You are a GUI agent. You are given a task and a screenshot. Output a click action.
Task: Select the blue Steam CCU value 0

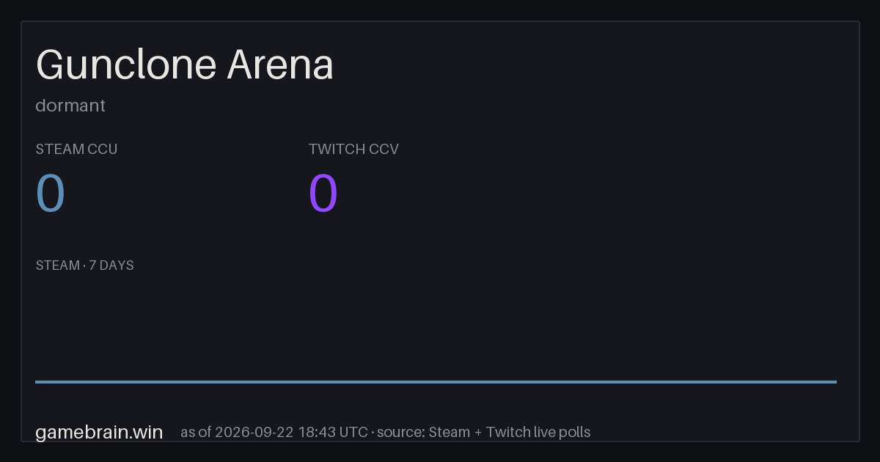point(51,194)
